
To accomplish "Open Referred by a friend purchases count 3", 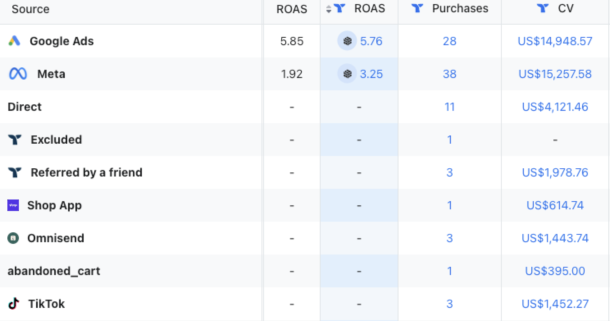I will pyautogui.click(x=450, y=172).
